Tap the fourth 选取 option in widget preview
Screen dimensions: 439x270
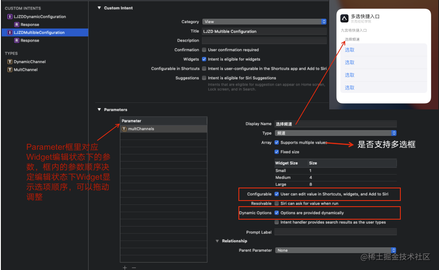(350, 88)
